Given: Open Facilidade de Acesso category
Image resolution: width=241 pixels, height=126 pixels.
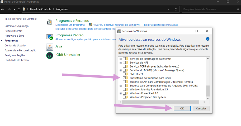Looking at the screenshot, I should (17, 60).
